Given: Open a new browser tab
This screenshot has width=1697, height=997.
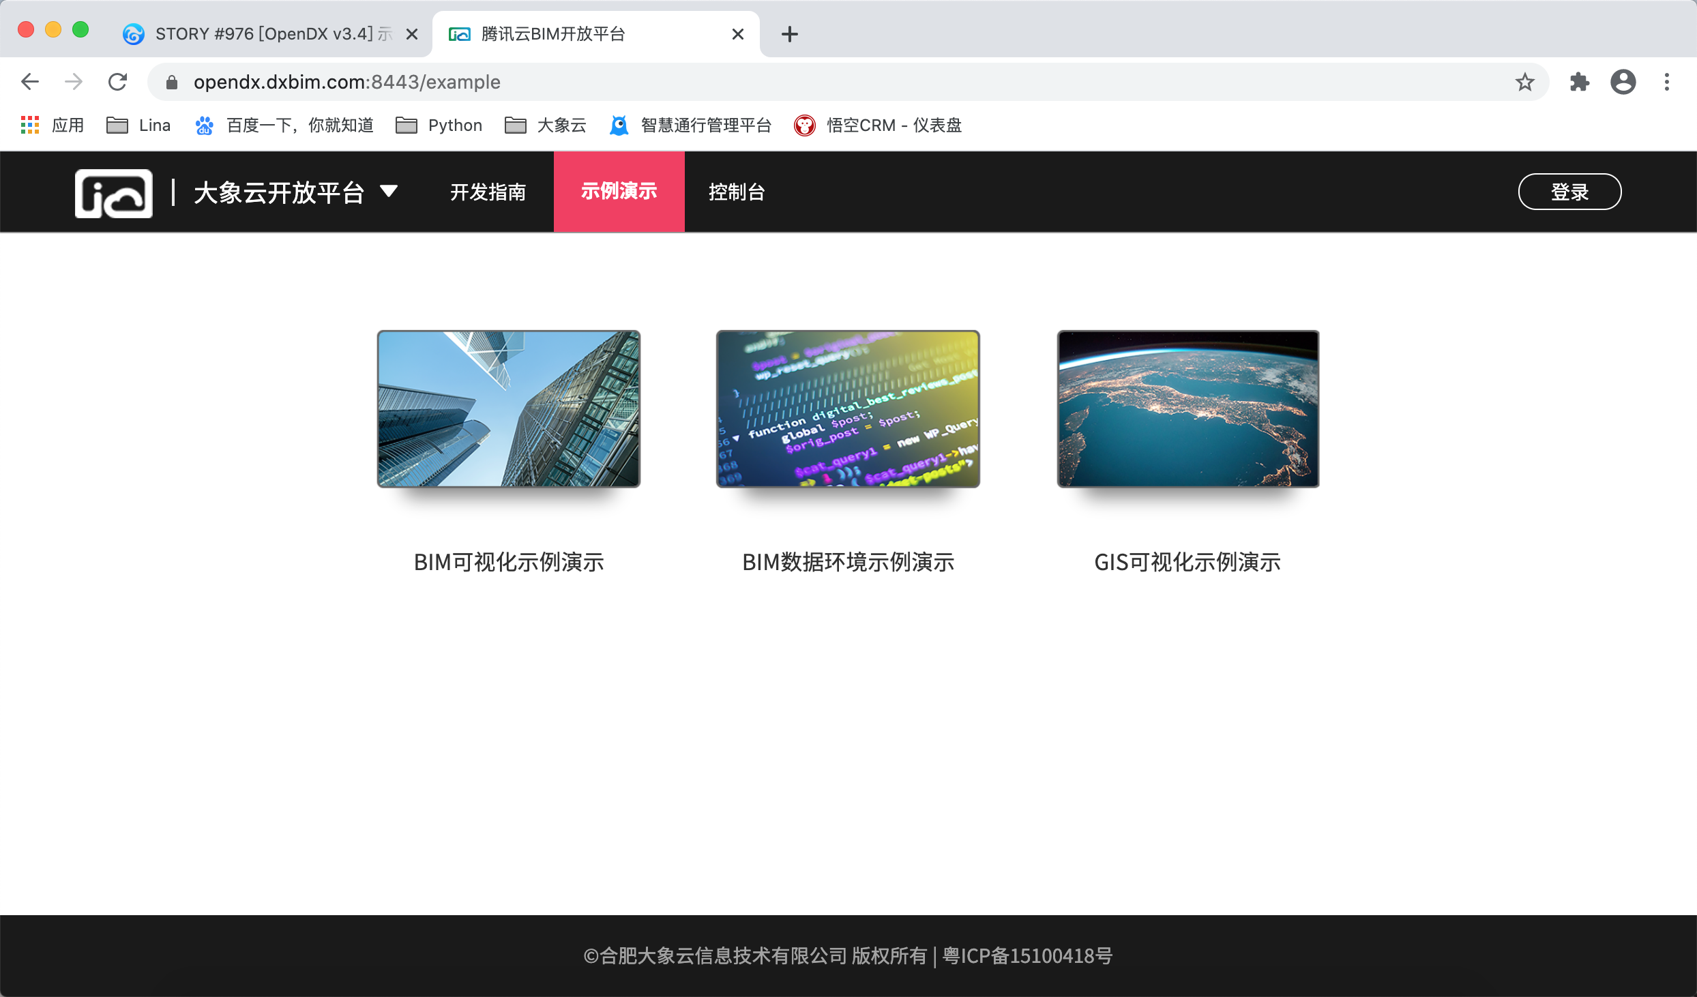Looking at the screenshot, I should coord(789,33).
